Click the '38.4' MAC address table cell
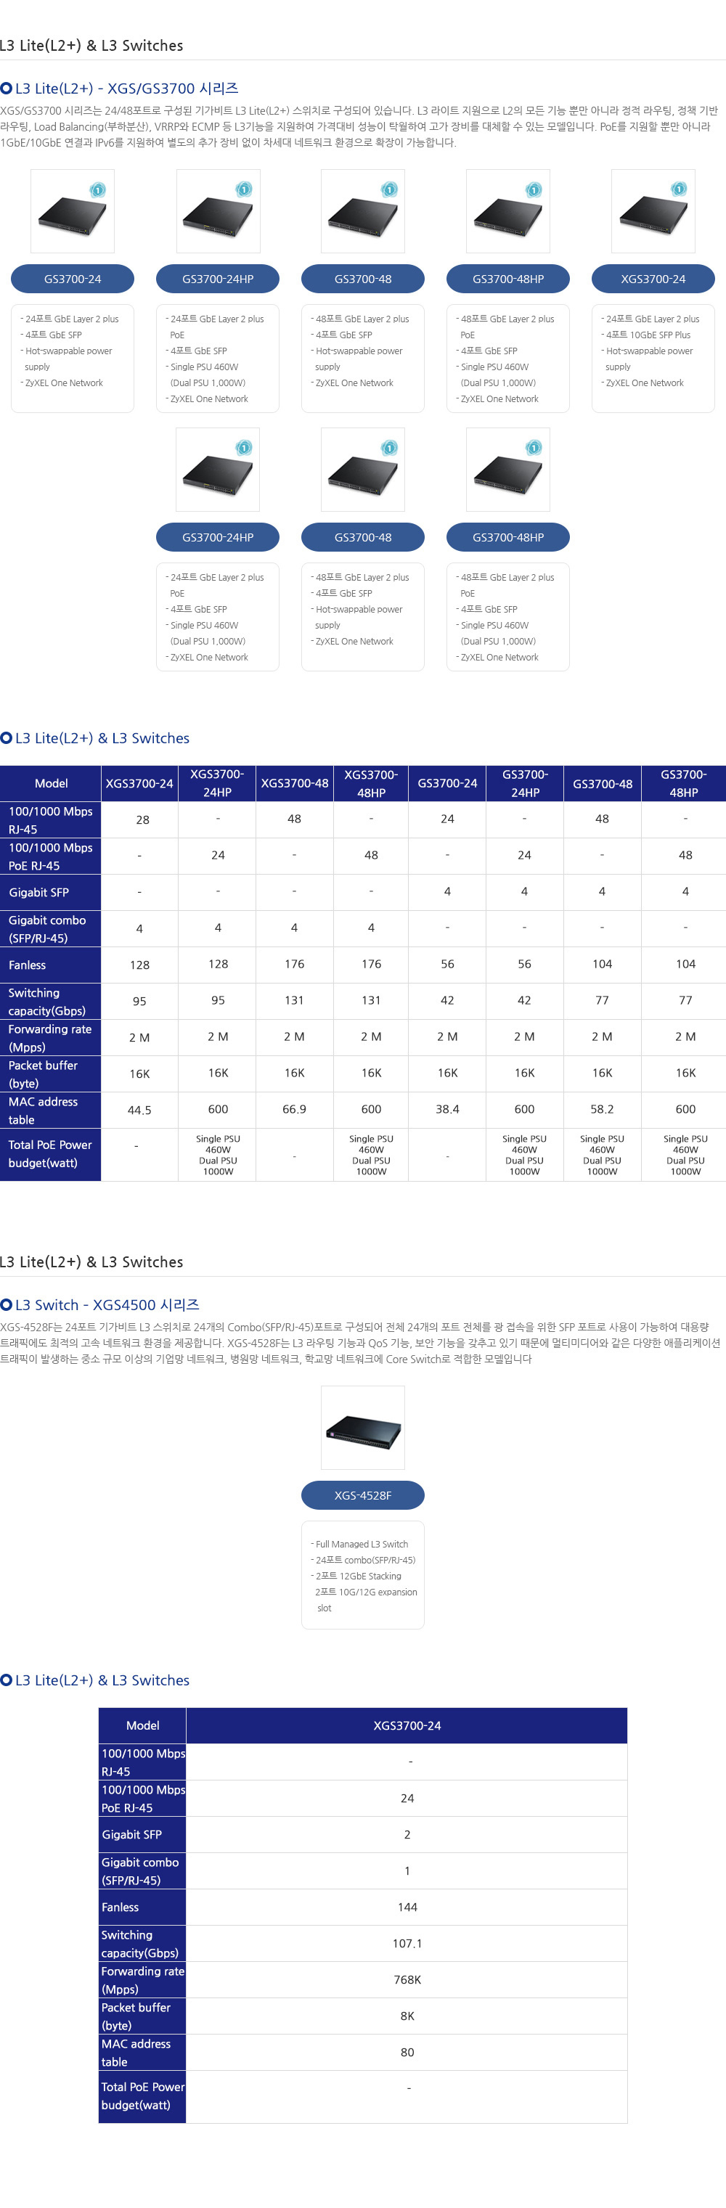 447,1109
